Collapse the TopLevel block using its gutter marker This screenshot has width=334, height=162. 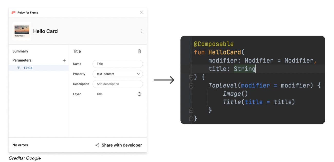(x=191, y=85)
